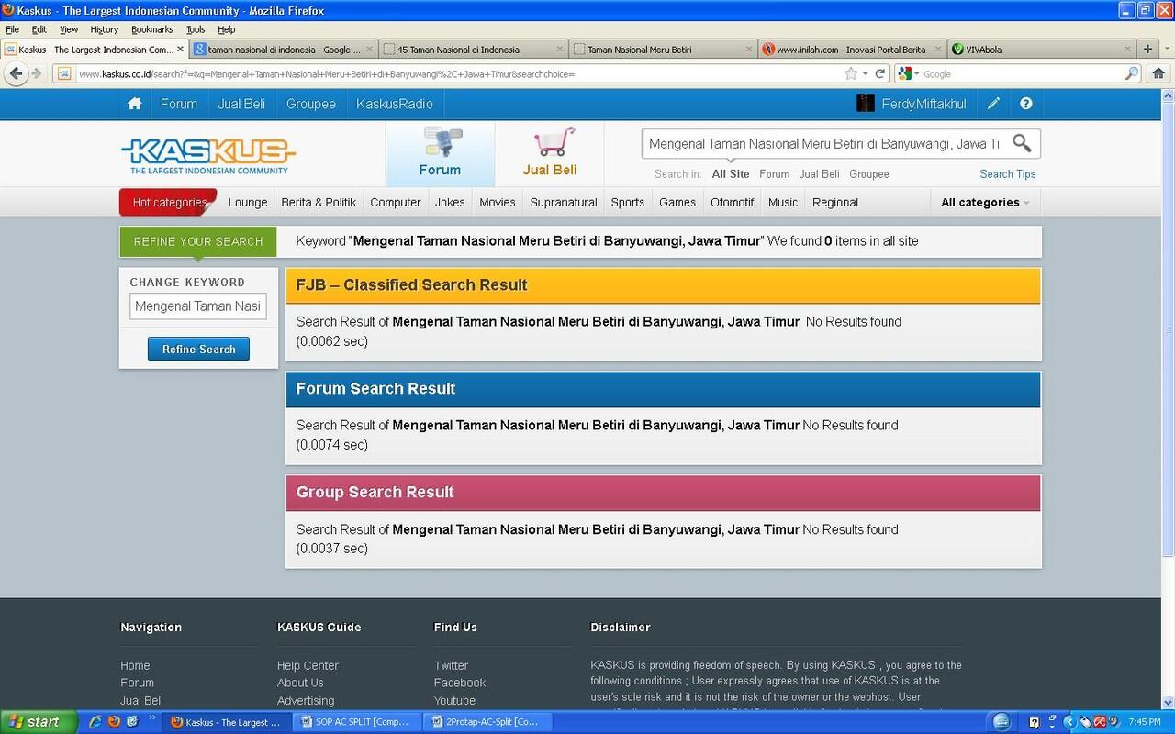Open a new tab with plus button
The width and height of the screenshot is (1175, 734).
(1147, 49)
